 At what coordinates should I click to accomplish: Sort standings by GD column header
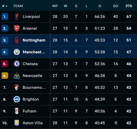coord(116,6)
